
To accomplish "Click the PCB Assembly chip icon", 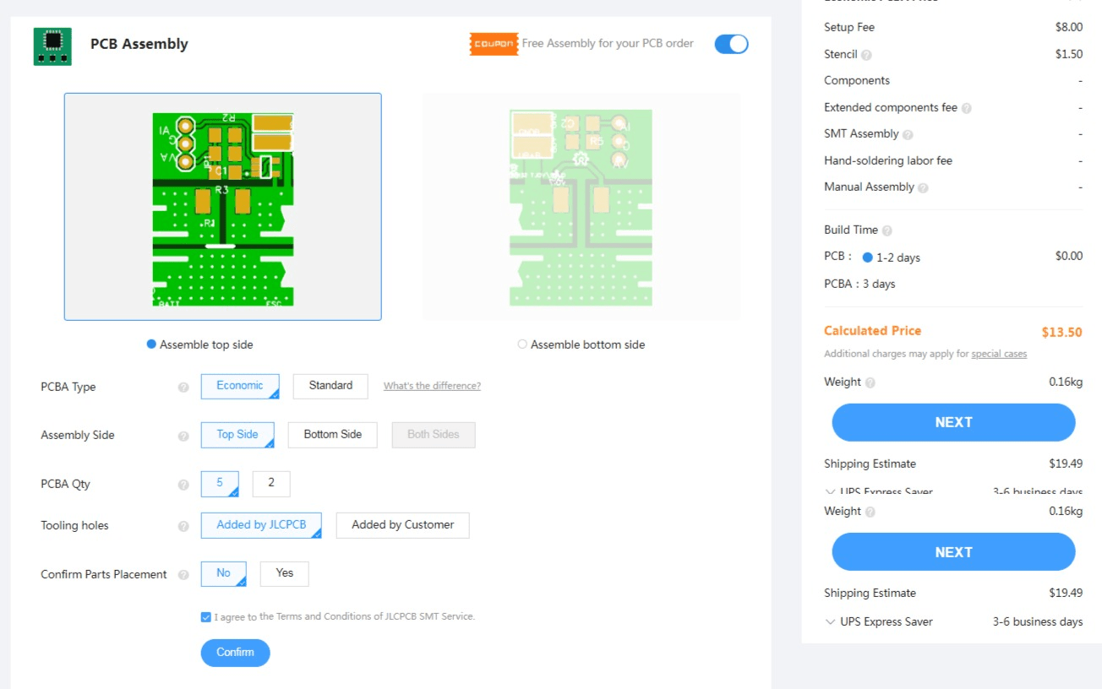I will (52, 44).
